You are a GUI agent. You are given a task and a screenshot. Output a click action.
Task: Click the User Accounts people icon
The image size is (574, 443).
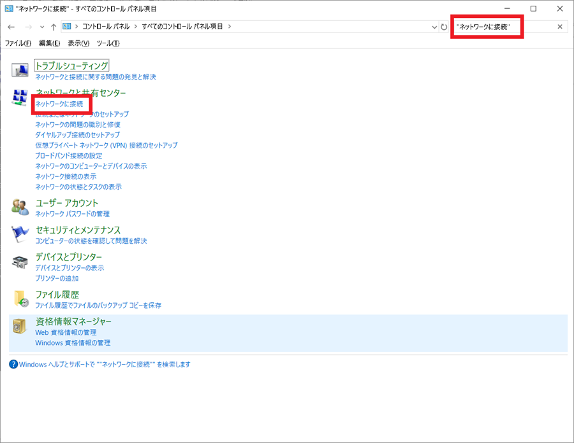[x=20, y=207]
